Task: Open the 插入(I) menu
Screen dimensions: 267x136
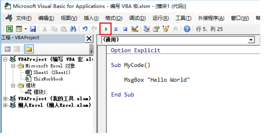Action: click(x=91, y=18)
